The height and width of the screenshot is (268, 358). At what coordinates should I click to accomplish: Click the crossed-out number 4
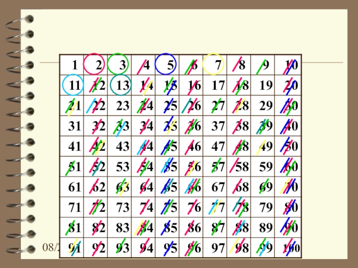[143, 65]
